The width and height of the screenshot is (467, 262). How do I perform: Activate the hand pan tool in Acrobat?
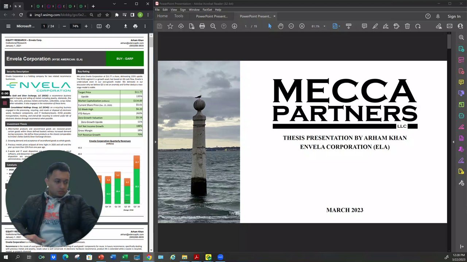pyautogui.click(x=281, y=26)
